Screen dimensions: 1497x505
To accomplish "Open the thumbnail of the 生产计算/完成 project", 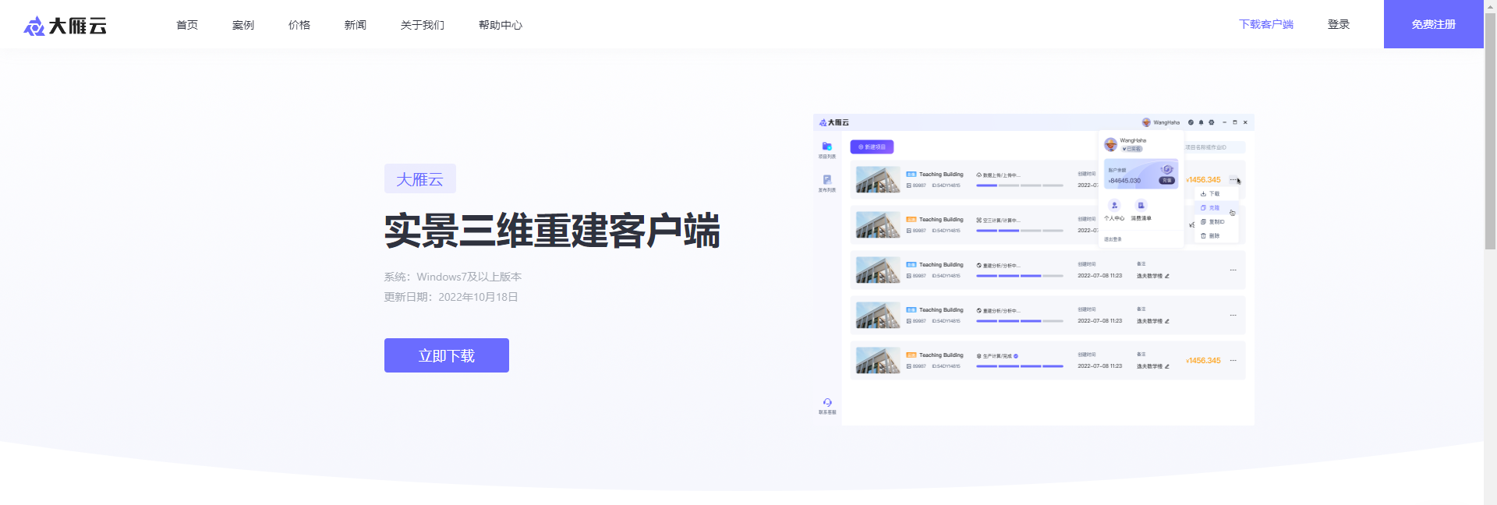I will pos(878,361).
